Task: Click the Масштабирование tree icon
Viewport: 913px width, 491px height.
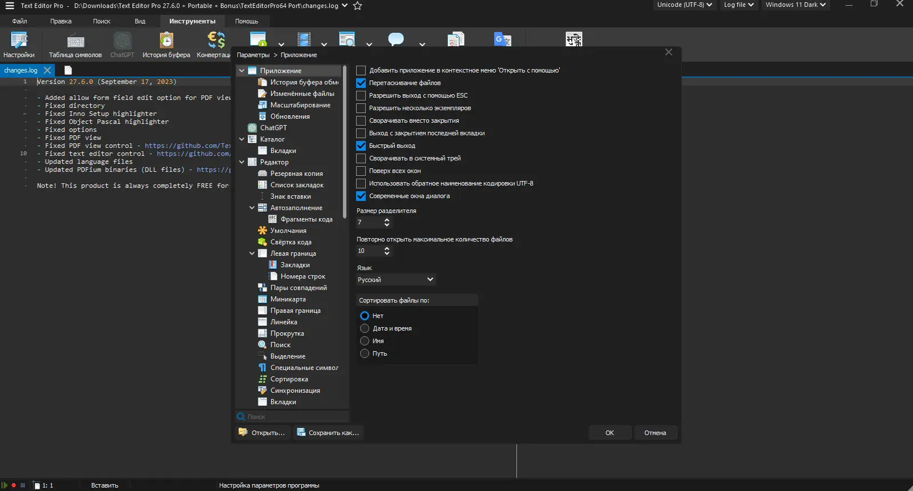Action: pos(262,105)
